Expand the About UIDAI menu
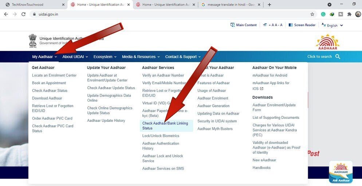The width and height of the screenshot is (362, 186). click(75, 57)
